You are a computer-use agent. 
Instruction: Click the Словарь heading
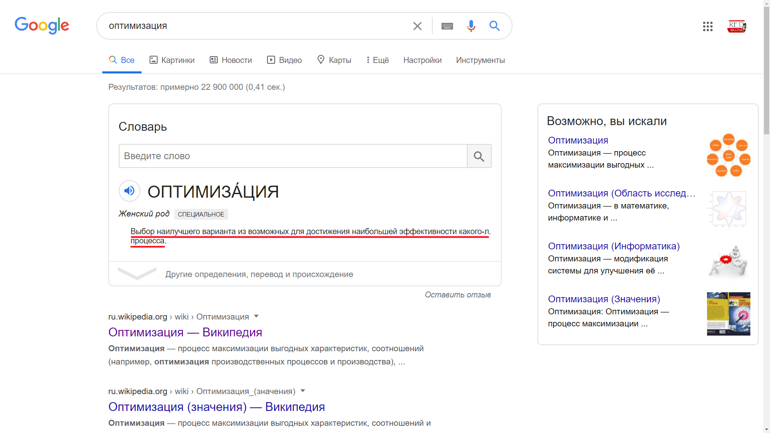point(143,127)
